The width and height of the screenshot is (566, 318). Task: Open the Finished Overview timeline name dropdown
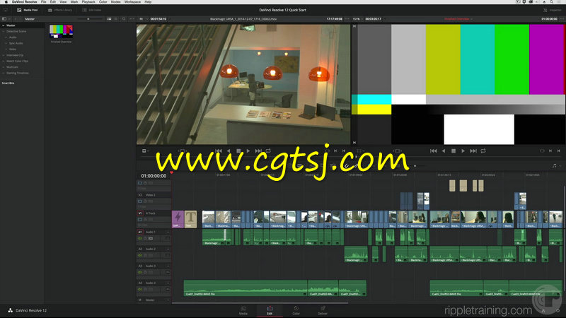point(458,19)
